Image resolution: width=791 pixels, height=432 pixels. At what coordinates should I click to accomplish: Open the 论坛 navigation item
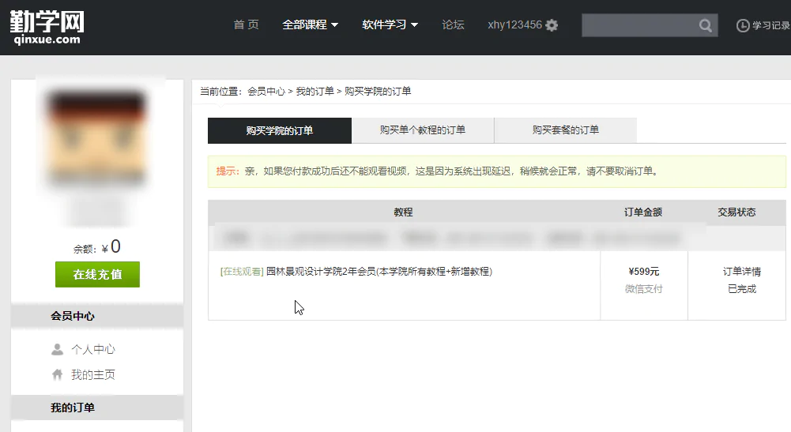[453, 24]
